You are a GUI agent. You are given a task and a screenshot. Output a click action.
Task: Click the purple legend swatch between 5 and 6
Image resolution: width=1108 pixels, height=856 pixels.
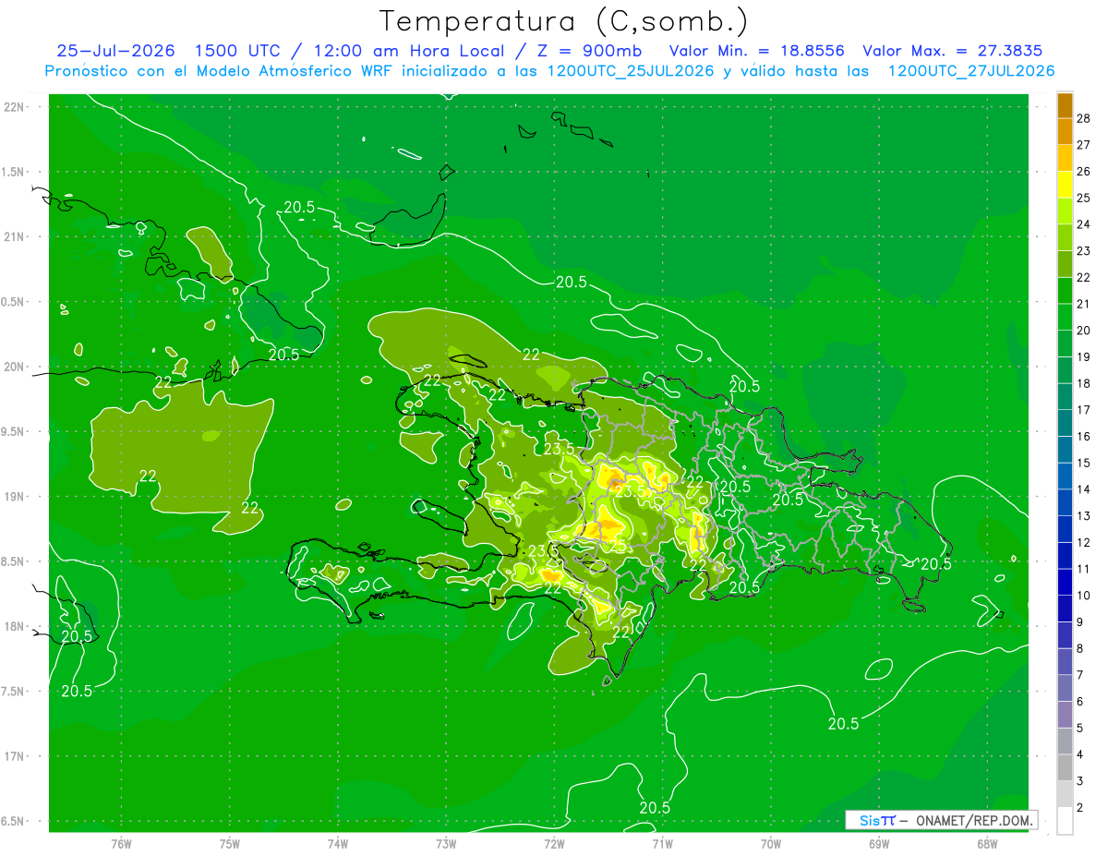[x=1065, y=715]
